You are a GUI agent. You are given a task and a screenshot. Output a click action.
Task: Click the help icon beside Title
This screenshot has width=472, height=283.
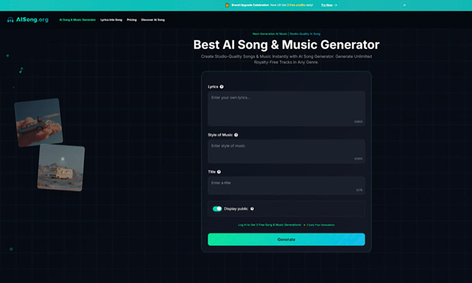pos(219,172)
